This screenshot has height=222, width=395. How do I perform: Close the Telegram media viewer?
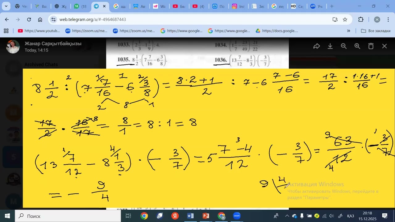point(385,46)
